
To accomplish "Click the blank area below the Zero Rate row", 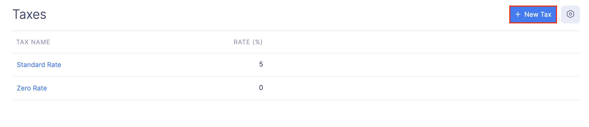I will pos(279,113).
